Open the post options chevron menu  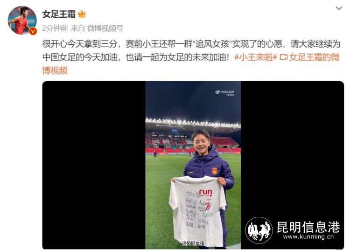pyautogui.click(x=339, y=8)
